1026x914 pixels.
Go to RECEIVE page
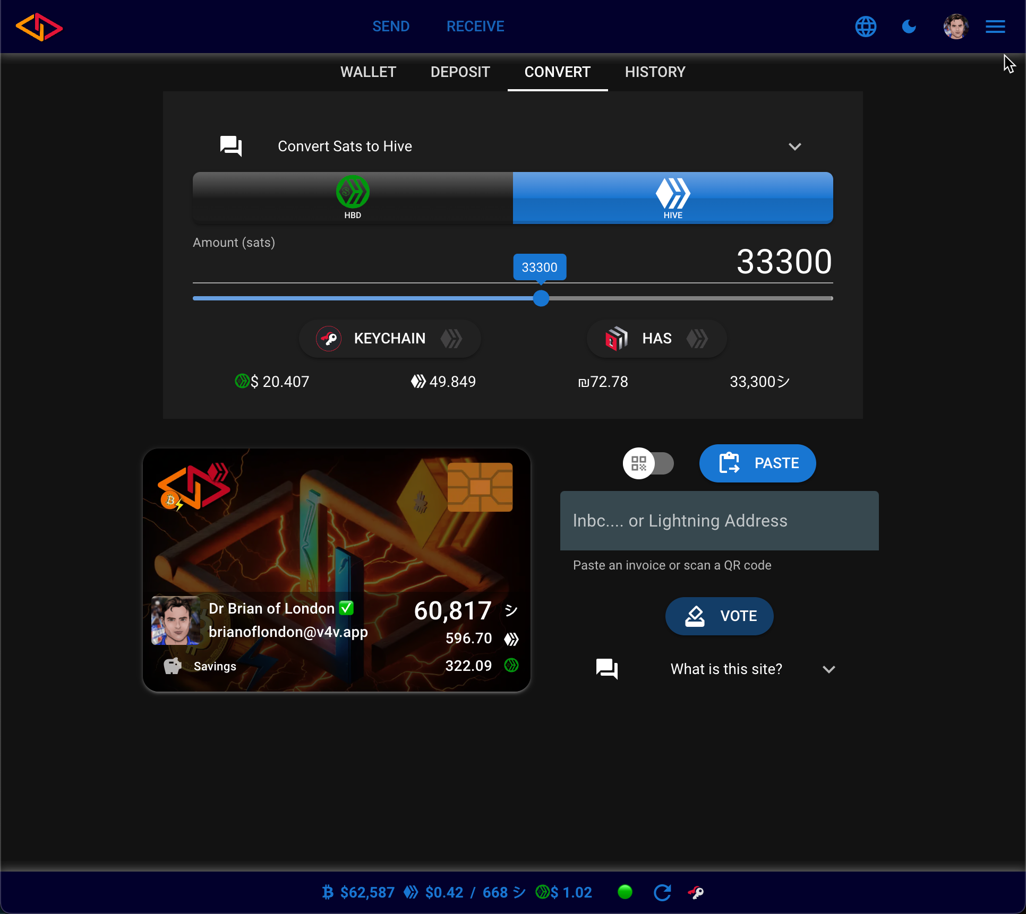(475, 27)
